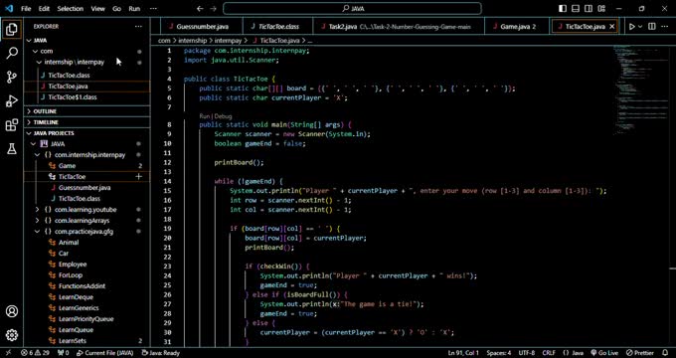The width and height of the screenshot is (676, 358).
Task: Start Go Live server
Action: [604, 353]
